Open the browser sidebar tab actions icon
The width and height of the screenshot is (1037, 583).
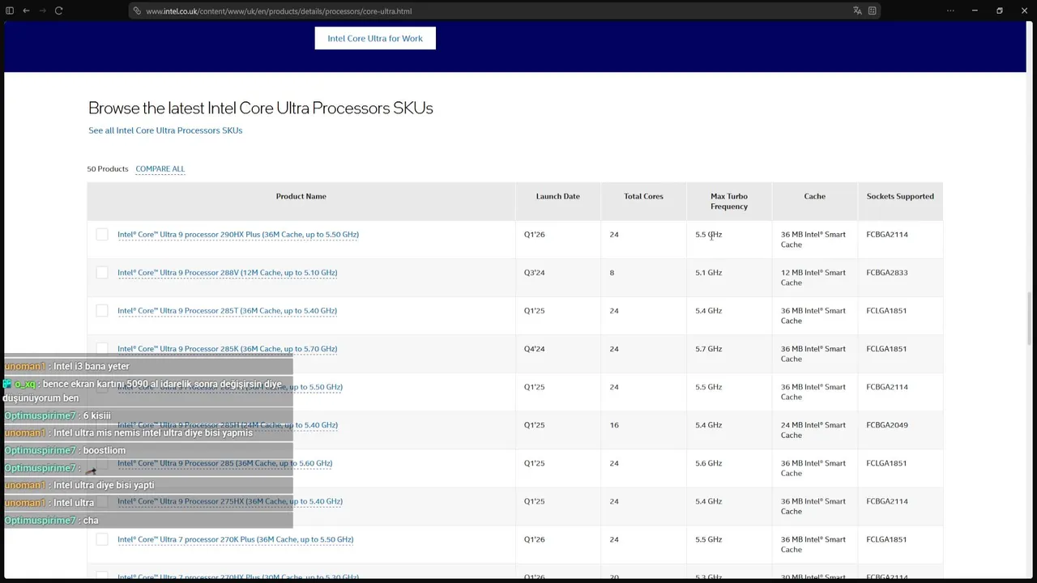point(10,11)
